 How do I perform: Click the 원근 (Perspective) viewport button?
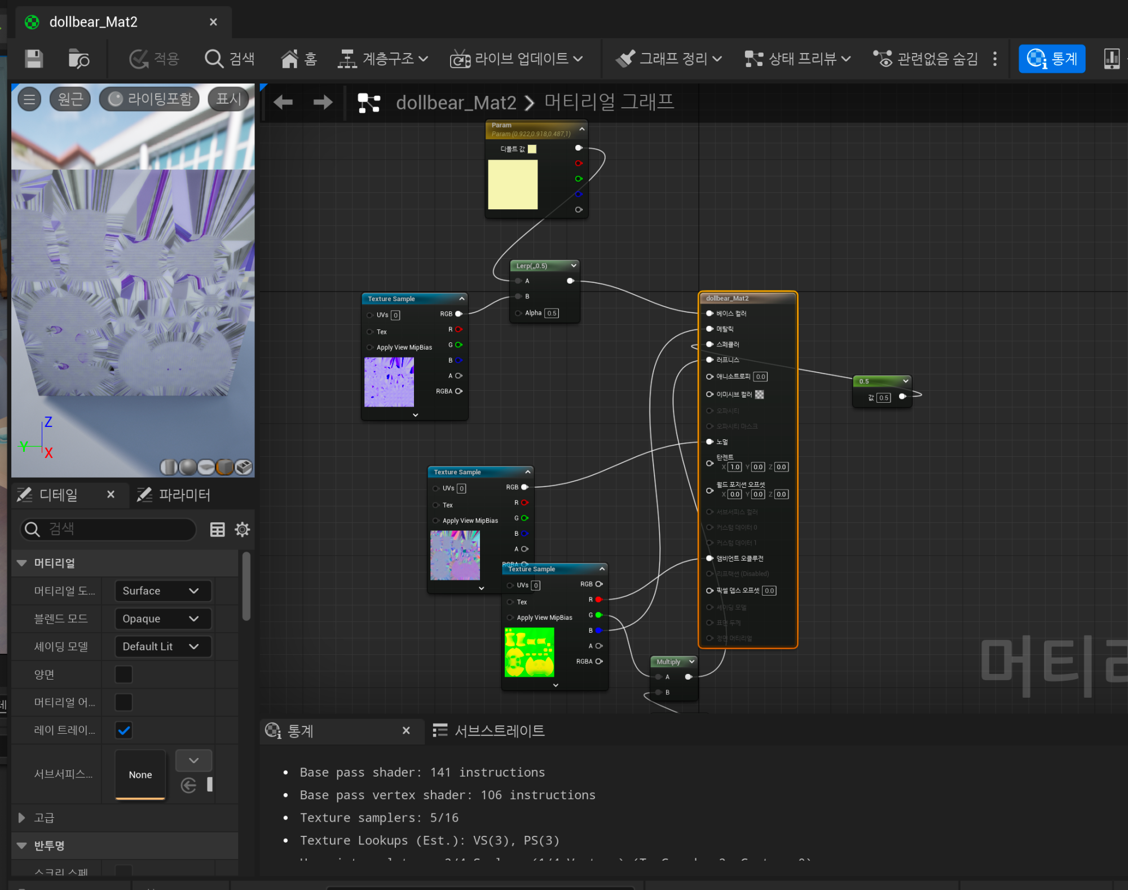point(70,99)
